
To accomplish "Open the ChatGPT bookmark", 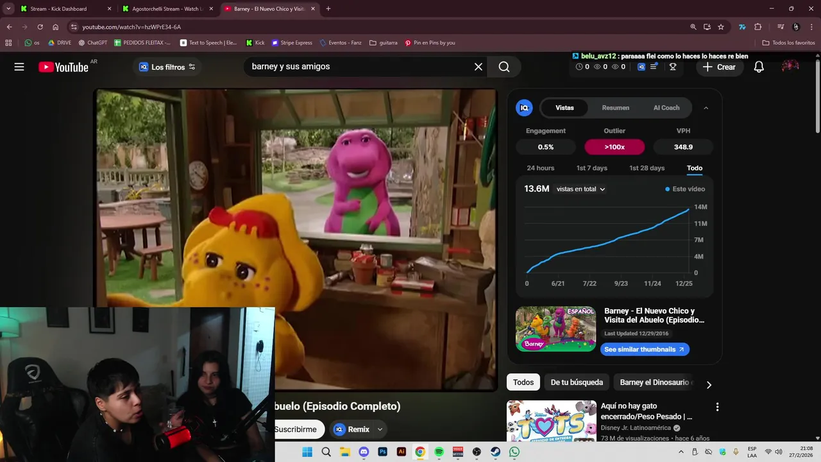I will coord(92,43).
